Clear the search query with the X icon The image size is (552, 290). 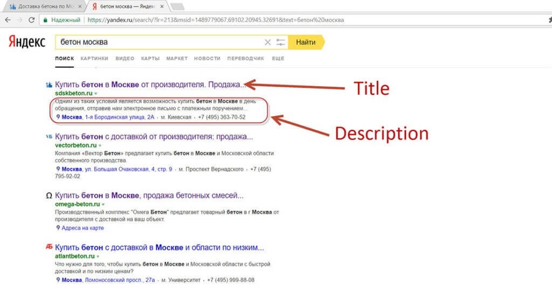pyautogui.click(x=267, y=42)
